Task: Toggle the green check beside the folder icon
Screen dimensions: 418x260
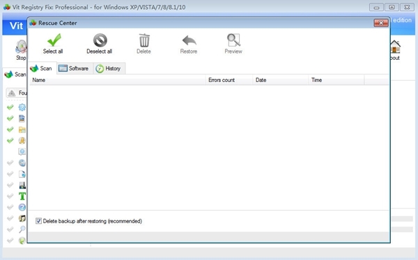Action: point(10,129)
